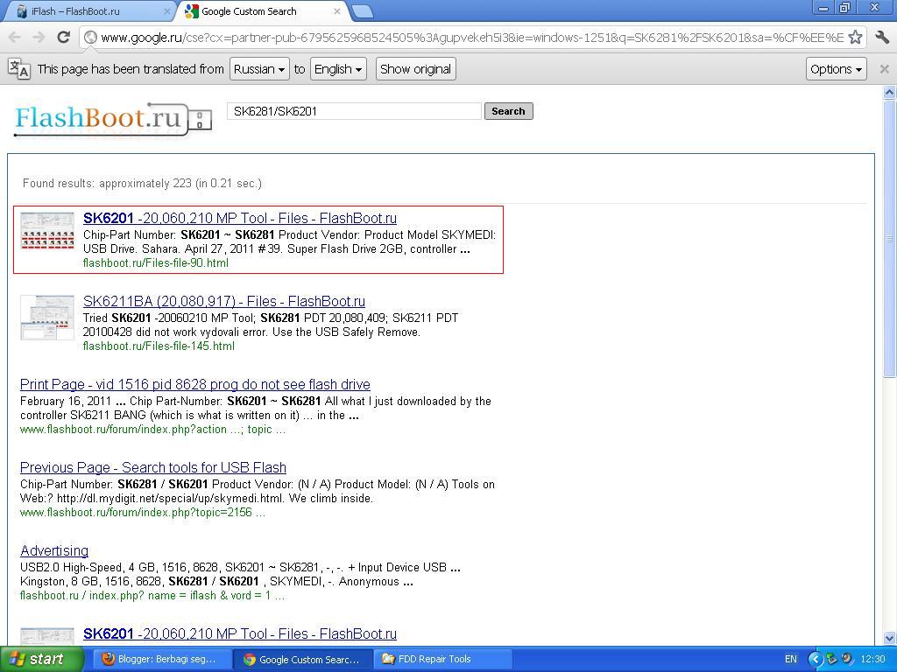
Task: Click scrollbar up arrow
Action: coord(889,92)
